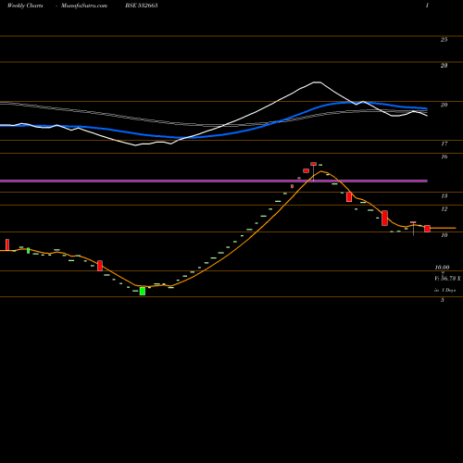The width and height of the screenshot is (463, 463).
Task: Click the first red candle at chart start
Action: (7, 244)
